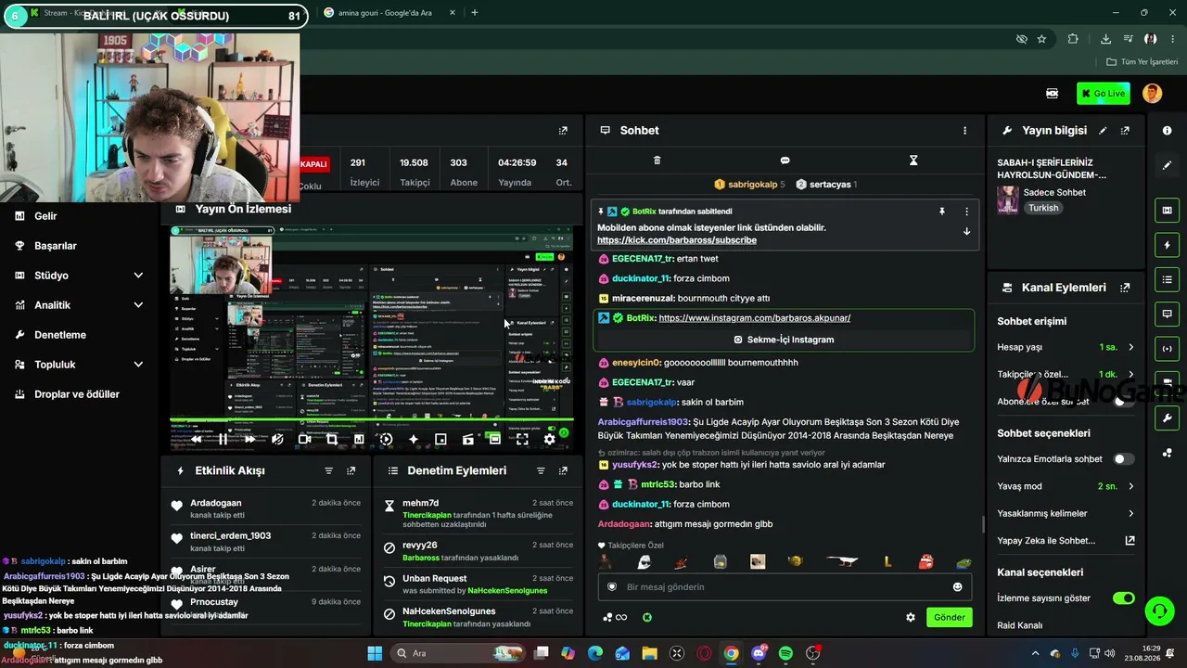This screenshot has width=1187, height=668.
Task: Open chat settings gear icon
Action: (911, 617)
